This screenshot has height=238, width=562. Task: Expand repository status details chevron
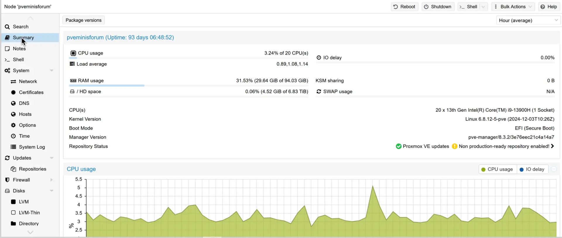tap(552, 146)
